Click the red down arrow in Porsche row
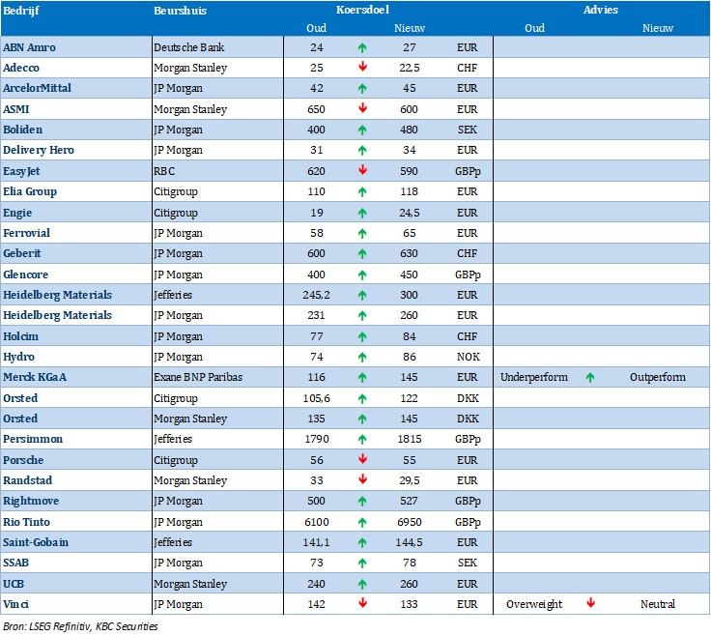Screen dimensions: 711x636 (362, 460)
